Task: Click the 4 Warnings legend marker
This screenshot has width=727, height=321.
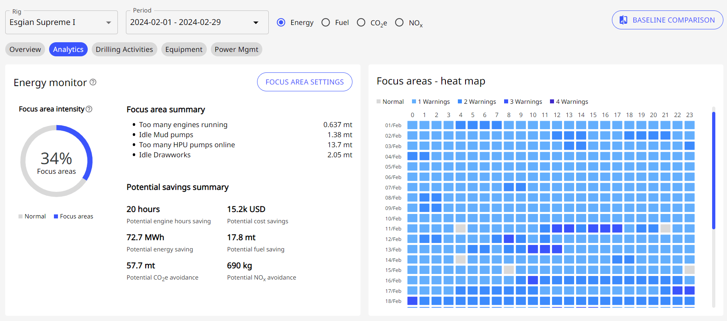Action: click(552, 102)
